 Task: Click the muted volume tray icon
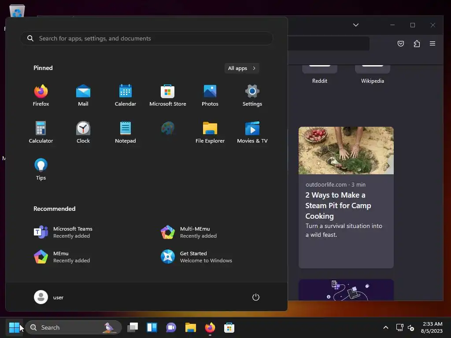pyautogui.click(x=411, y=327)
